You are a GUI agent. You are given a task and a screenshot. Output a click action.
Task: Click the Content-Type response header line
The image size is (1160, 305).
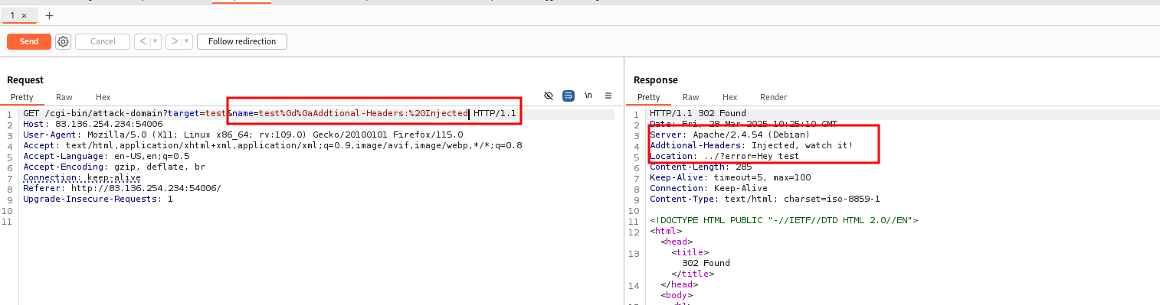click(765, 199)
